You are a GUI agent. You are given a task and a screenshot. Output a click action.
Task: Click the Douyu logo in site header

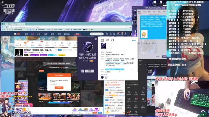coord(17,34)
